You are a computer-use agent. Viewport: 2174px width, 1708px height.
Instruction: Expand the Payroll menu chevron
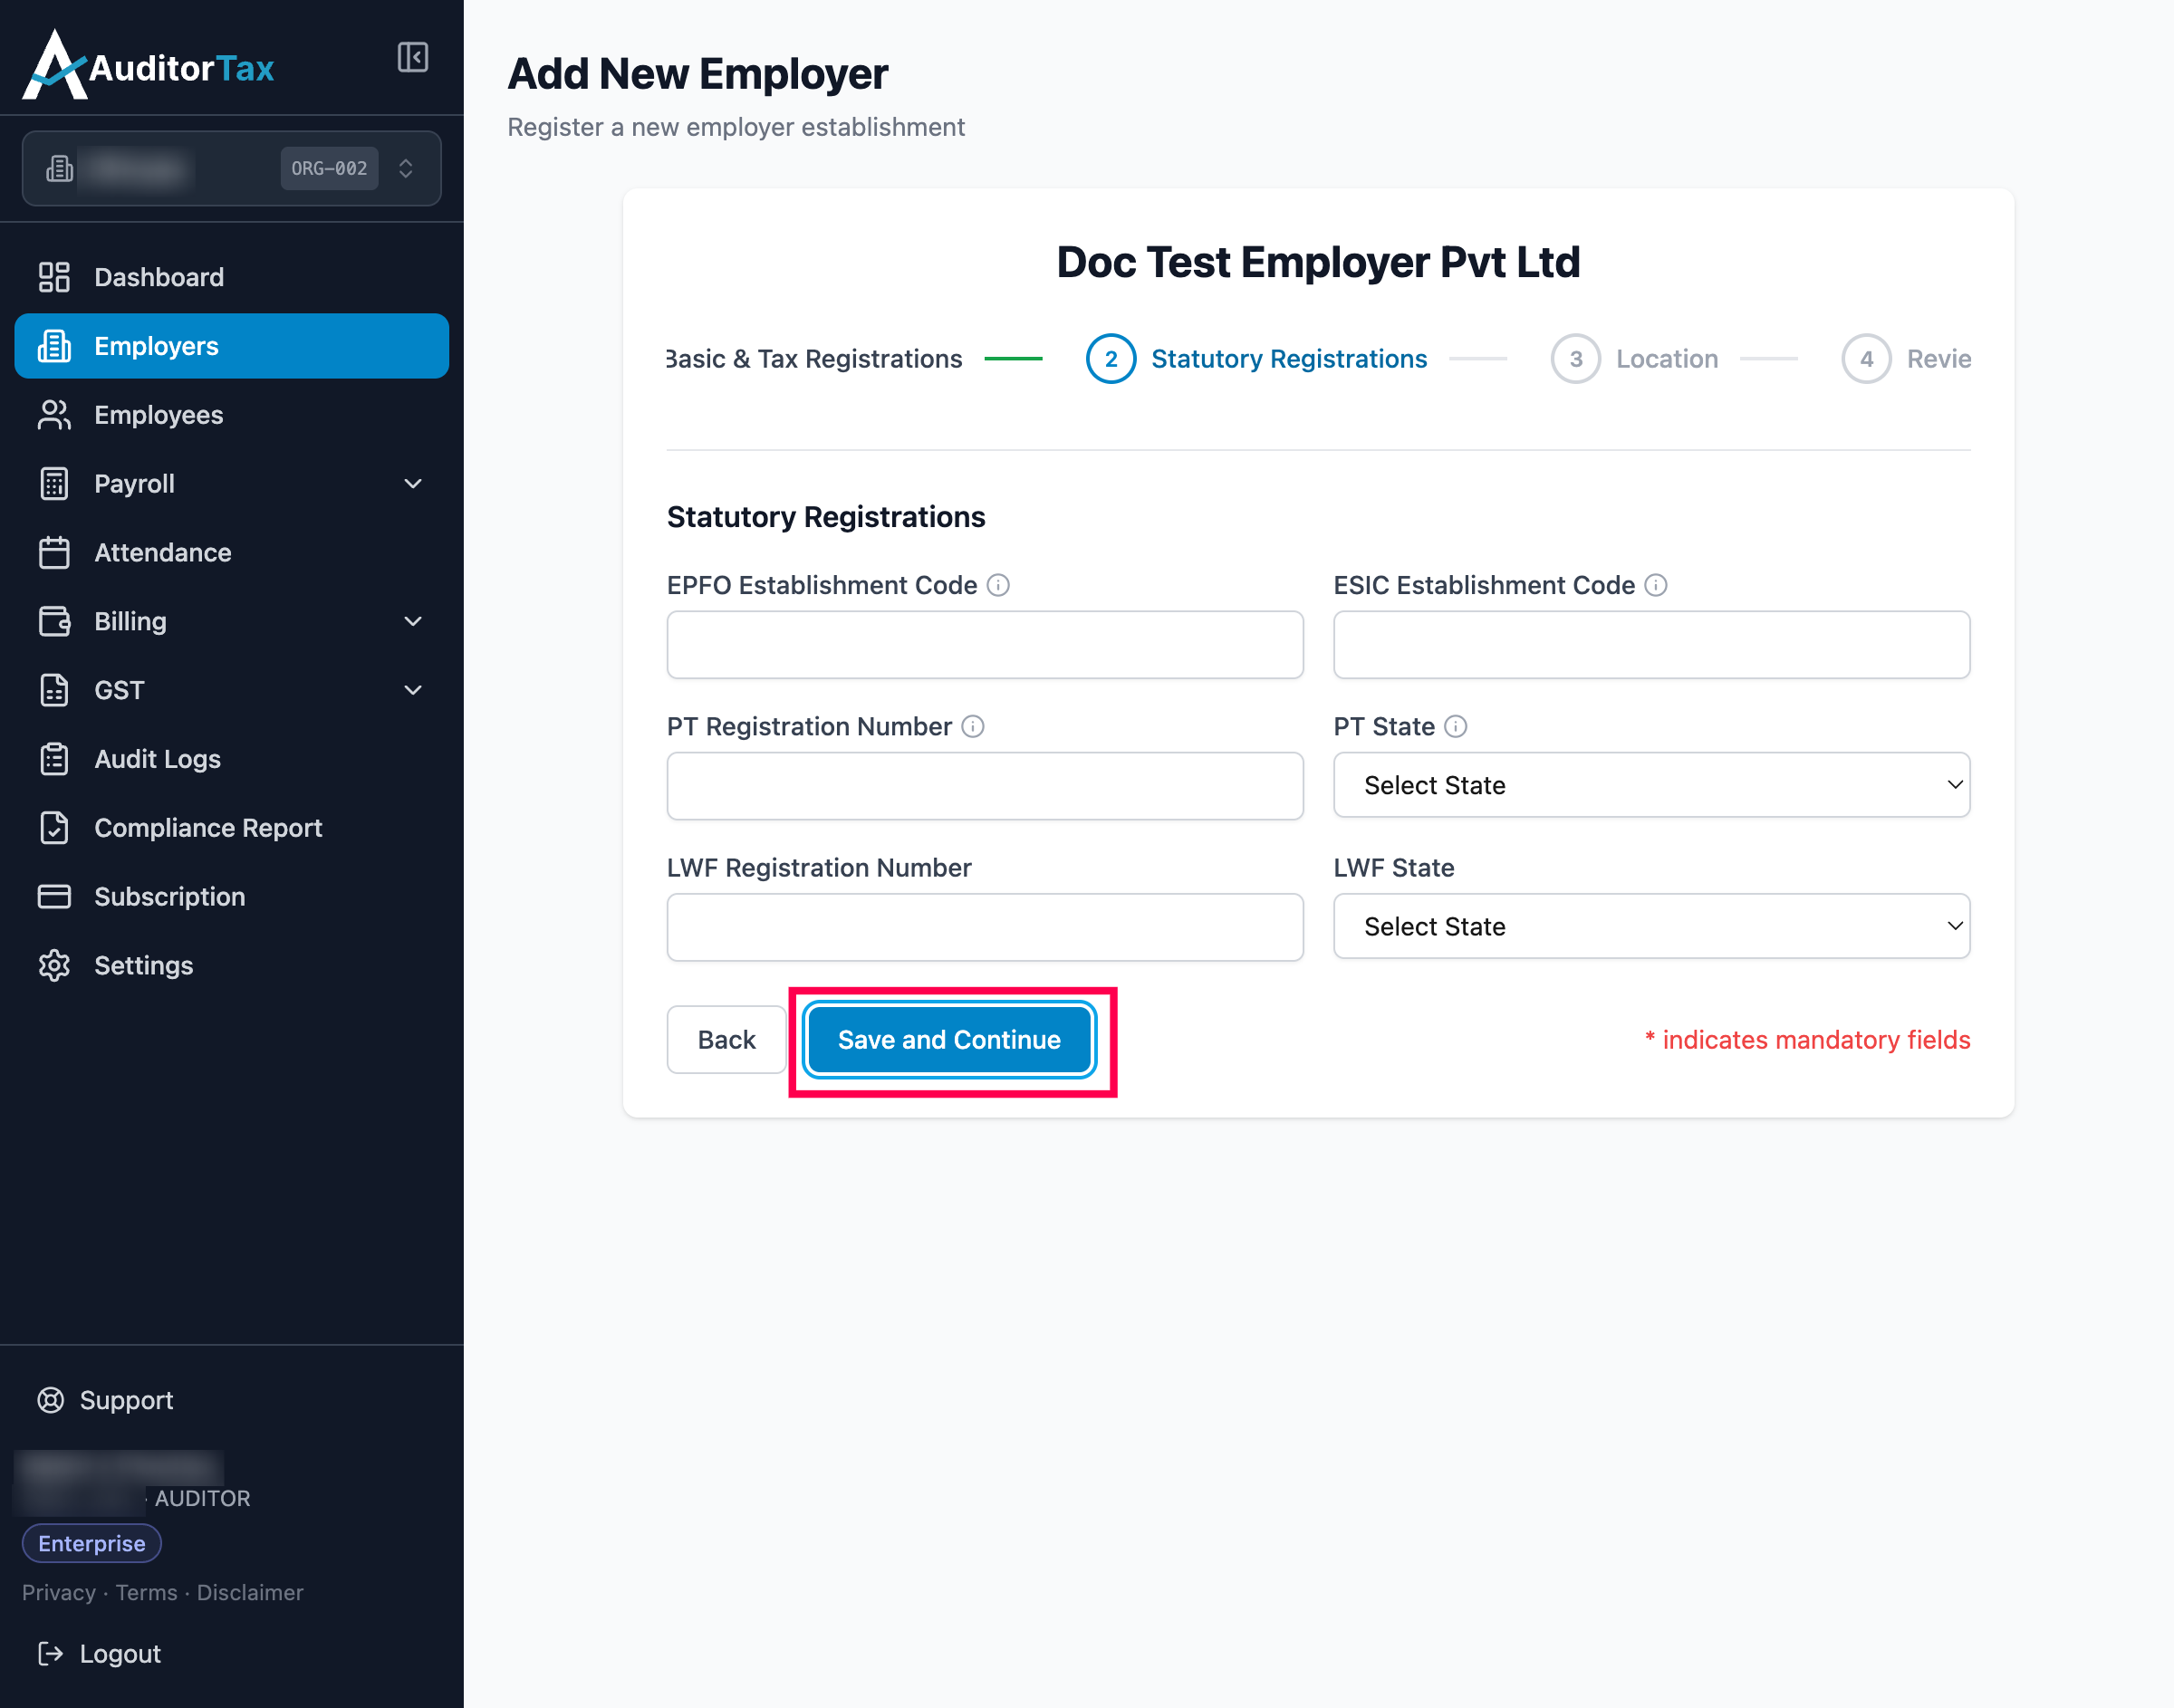click(412, 484)
